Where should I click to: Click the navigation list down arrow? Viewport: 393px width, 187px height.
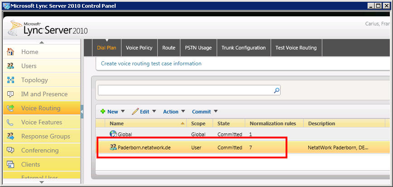(42, 182)
